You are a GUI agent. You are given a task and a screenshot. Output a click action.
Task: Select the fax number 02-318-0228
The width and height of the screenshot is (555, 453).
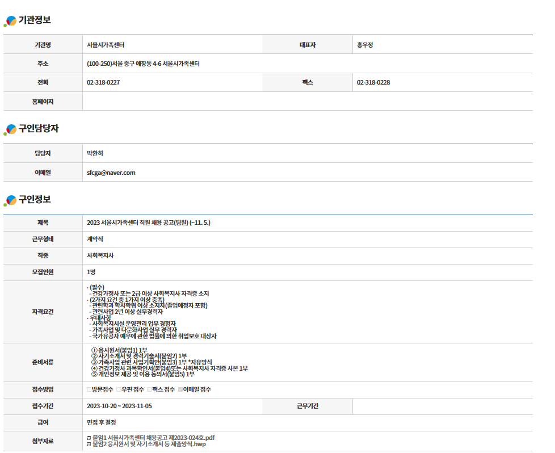(373, 82)
